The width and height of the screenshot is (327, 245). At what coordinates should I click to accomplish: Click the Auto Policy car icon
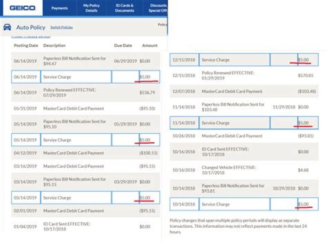[7, 27]
